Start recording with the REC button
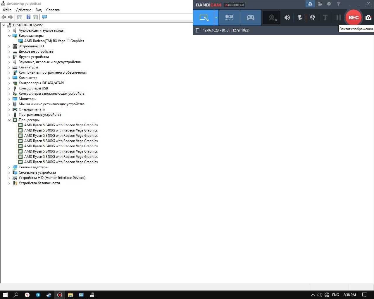Image resolution: width=374 pixels, height=299 pixels. 353,18
